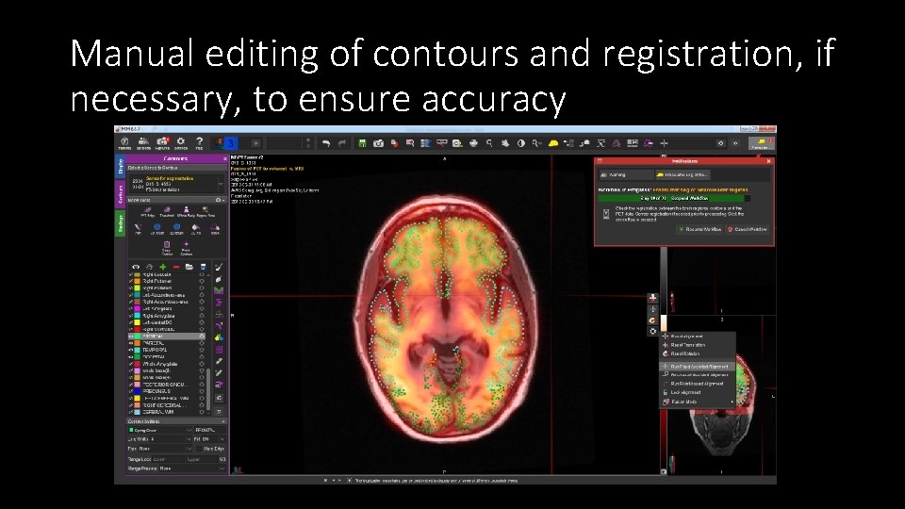Click the registration gear icon above the menu
Screen dimensions: 905x509
(652, 331)
